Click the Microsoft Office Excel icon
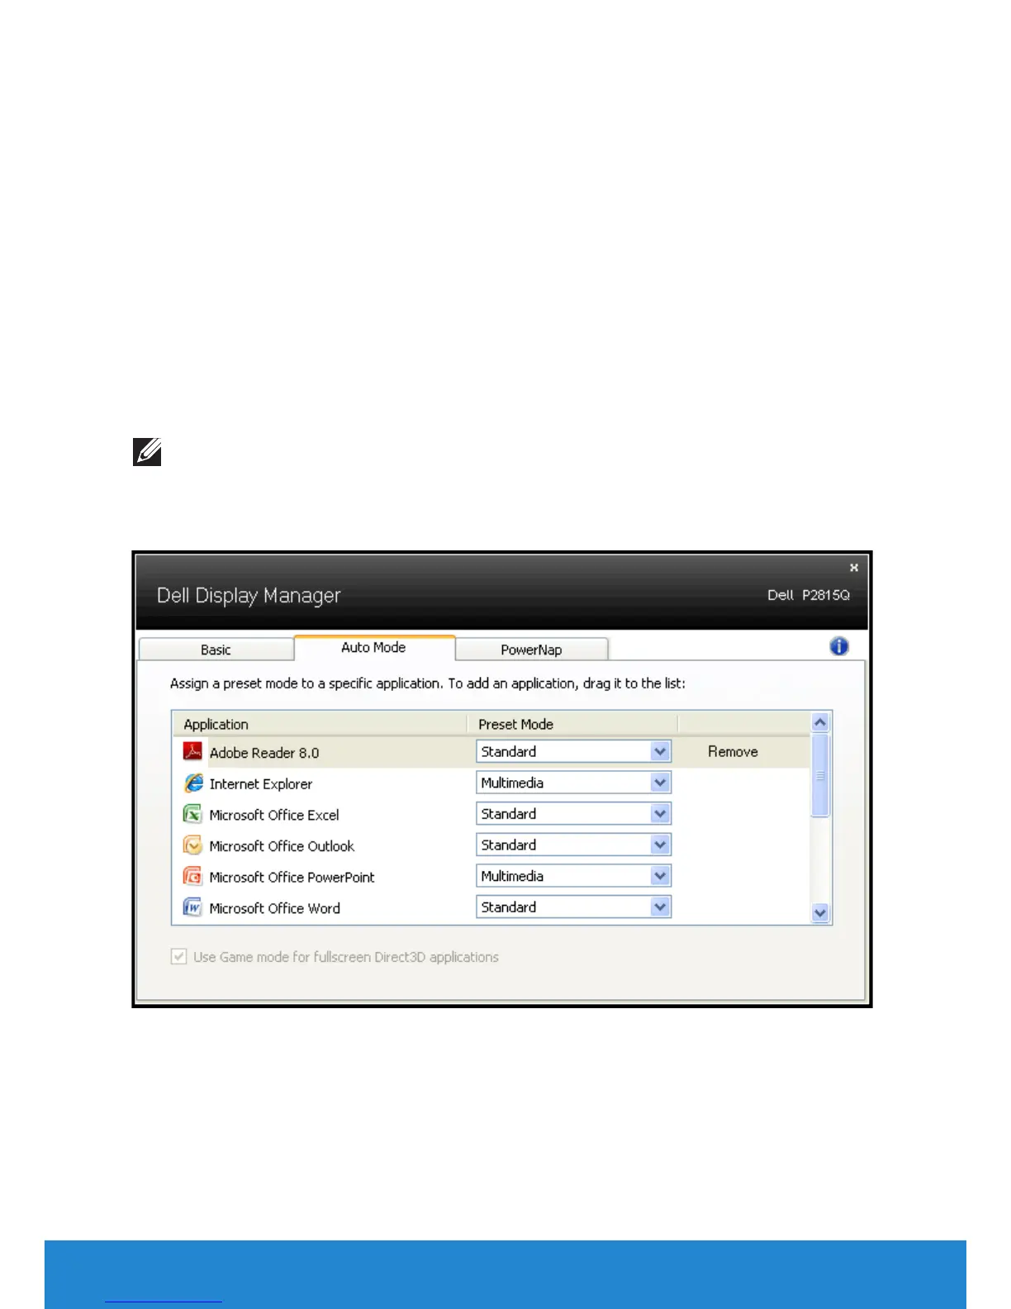 (x=192, y=814)
